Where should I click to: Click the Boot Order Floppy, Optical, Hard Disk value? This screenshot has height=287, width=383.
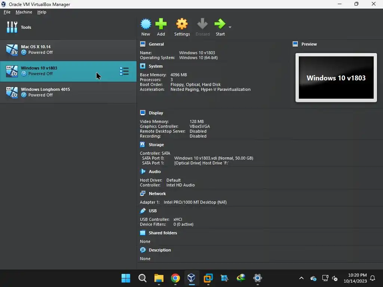[196, 85]
